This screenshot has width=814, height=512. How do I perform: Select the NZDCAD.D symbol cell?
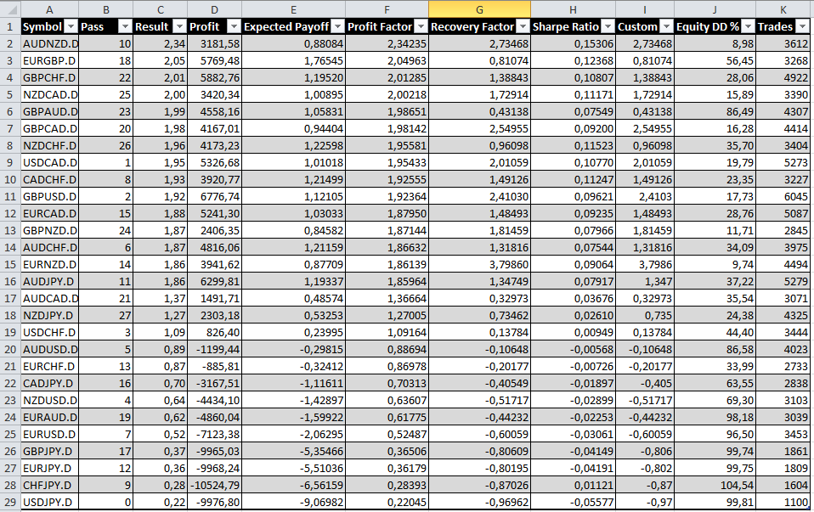[x=50, y=95]
